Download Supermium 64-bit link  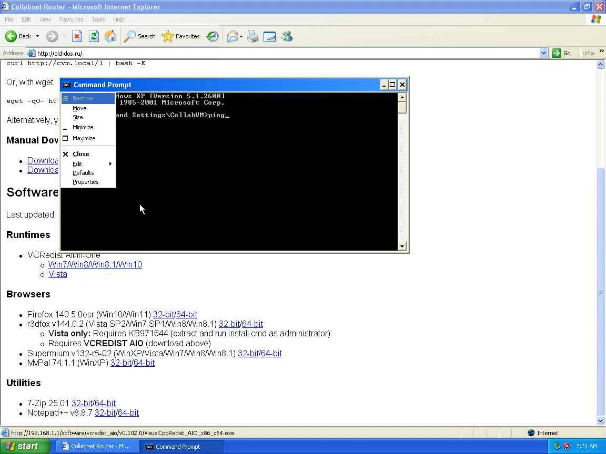[271, 353]
